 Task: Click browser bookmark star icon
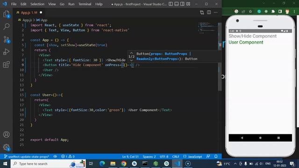coord(250,12)
